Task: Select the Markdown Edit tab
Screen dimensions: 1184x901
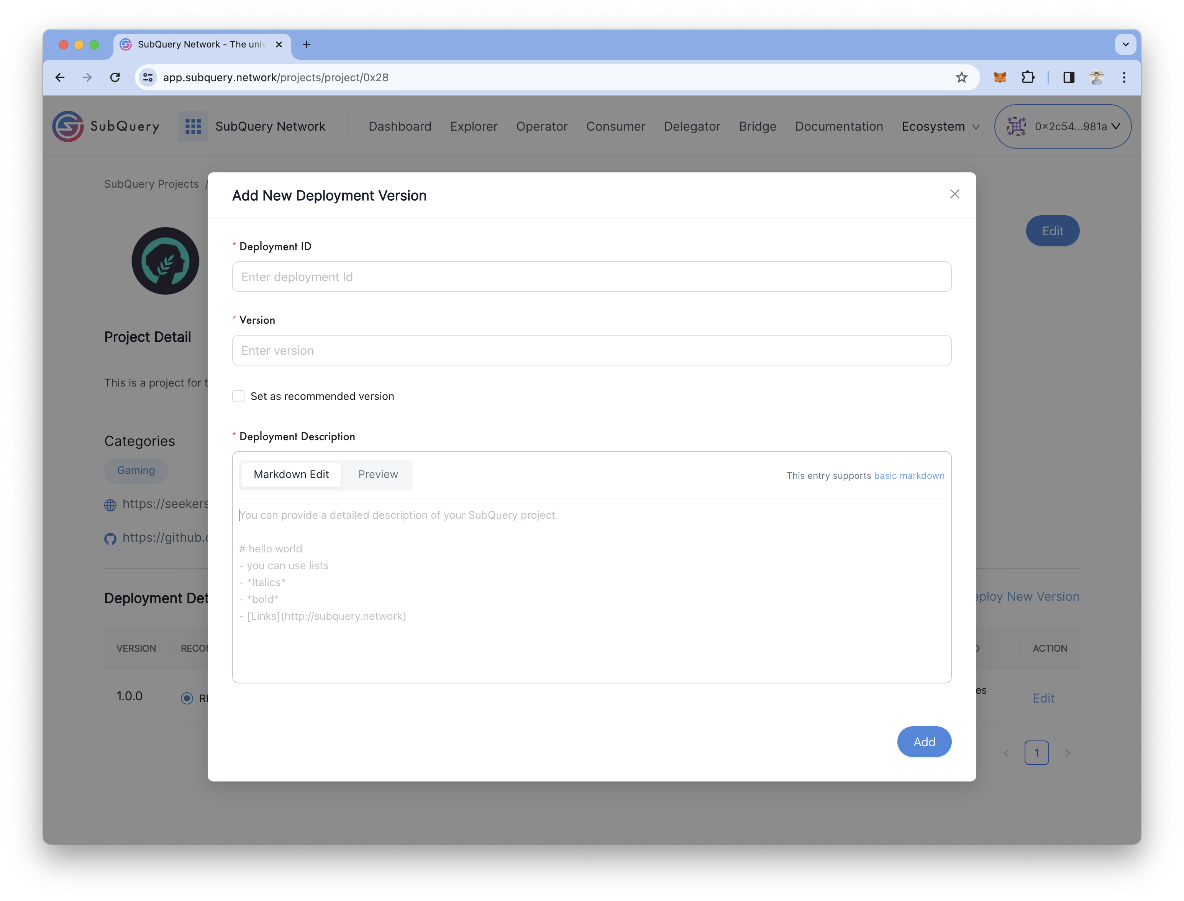Action: click(290, 473)
